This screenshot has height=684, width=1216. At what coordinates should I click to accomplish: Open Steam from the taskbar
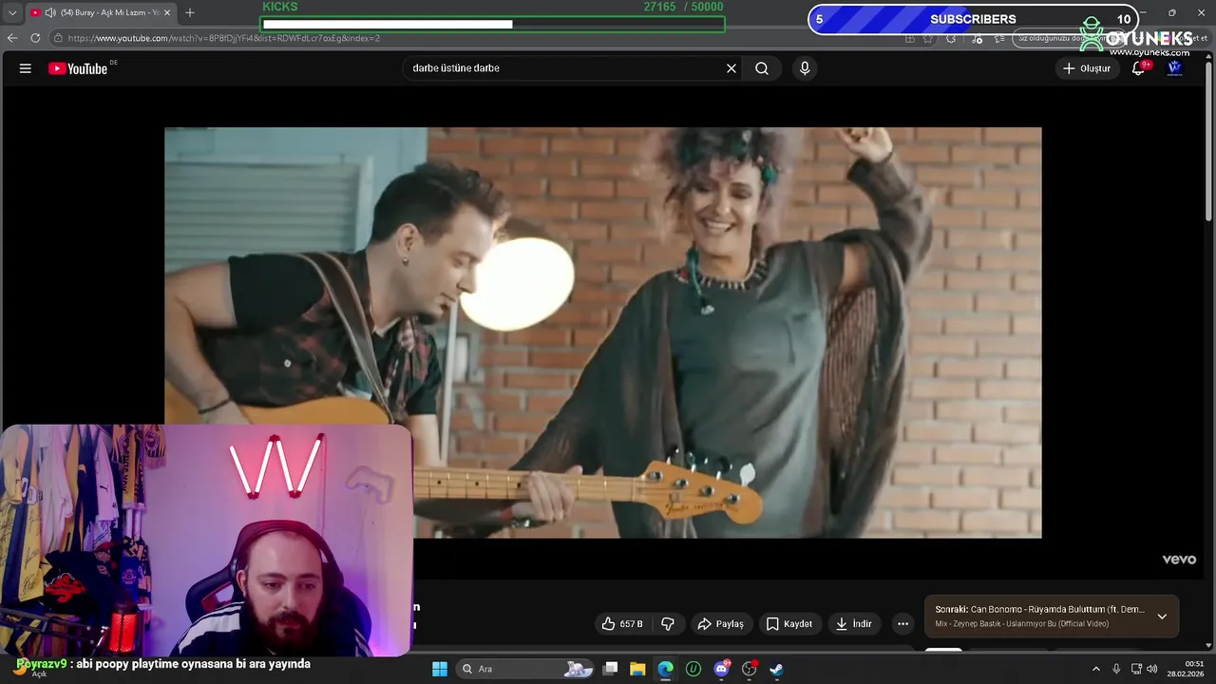coord(776,669)
